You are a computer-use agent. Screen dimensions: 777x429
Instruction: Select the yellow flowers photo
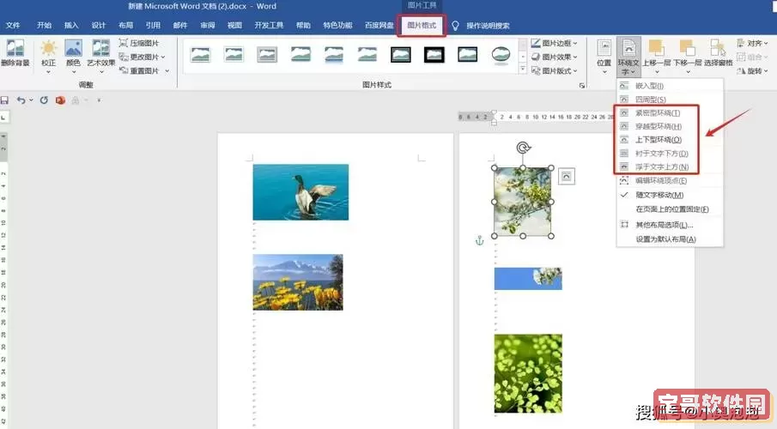click(x=298, y=282)
